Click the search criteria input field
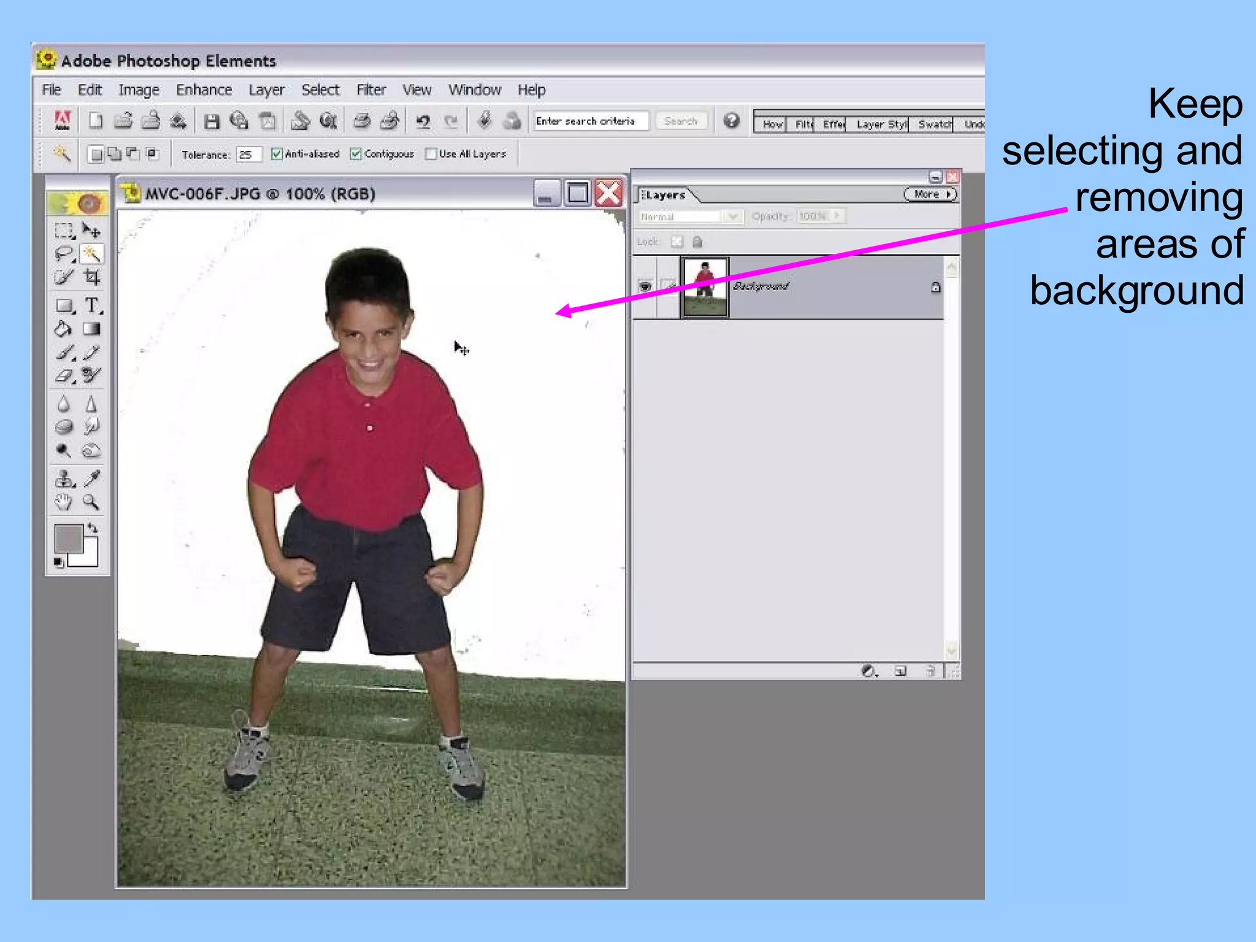The image size is (1256, 942). [590, 121]
